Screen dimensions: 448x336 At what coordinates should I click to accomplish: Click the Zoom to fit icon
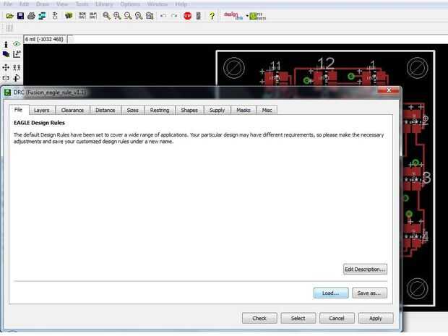106,16
